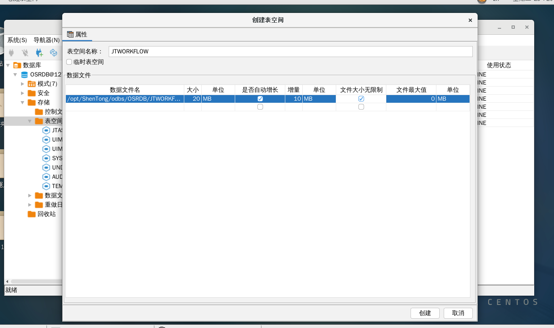Click the 重做日志 folder icon in tree

(x=39, y=205)
